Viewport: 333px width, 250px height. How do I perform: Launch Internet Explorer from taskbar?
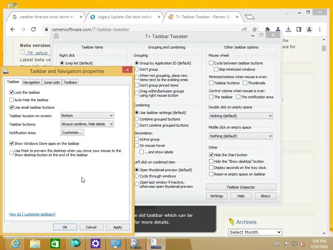click(x=15, y=243)
